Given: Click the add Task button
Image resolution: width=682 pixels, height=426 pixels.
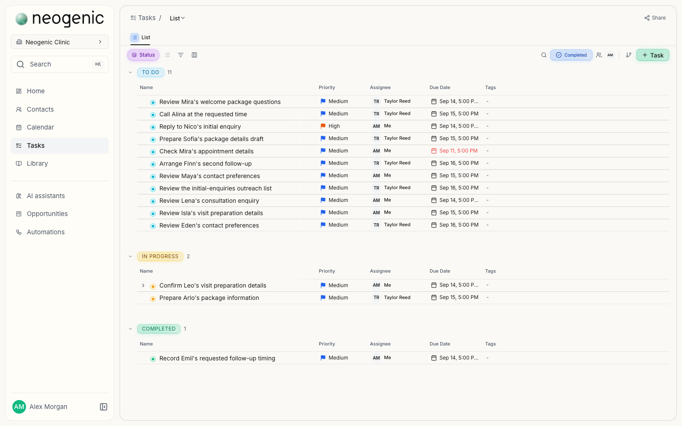Looking at the screenshot, I should [653, 55].
